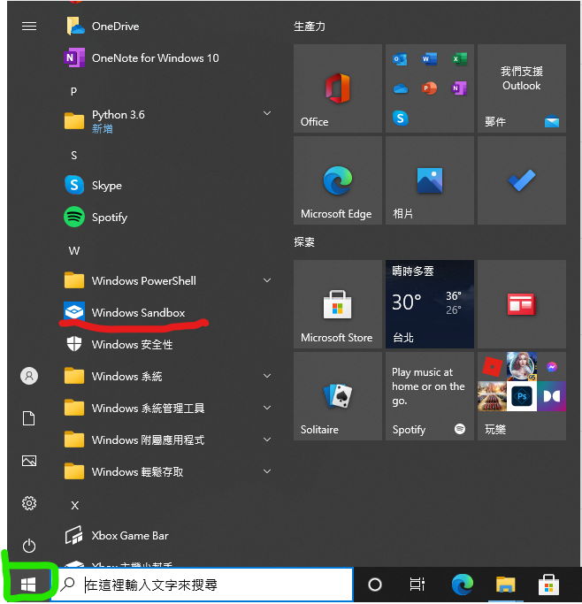Select the 生產力 tile group heading

[x=310, y=27]
